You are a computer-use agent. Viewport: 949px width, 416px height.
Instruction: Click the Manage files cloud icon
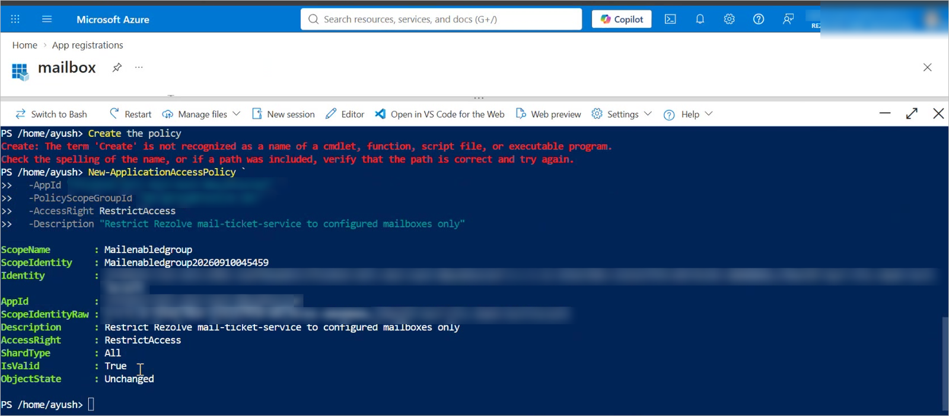tap(168, 114)
